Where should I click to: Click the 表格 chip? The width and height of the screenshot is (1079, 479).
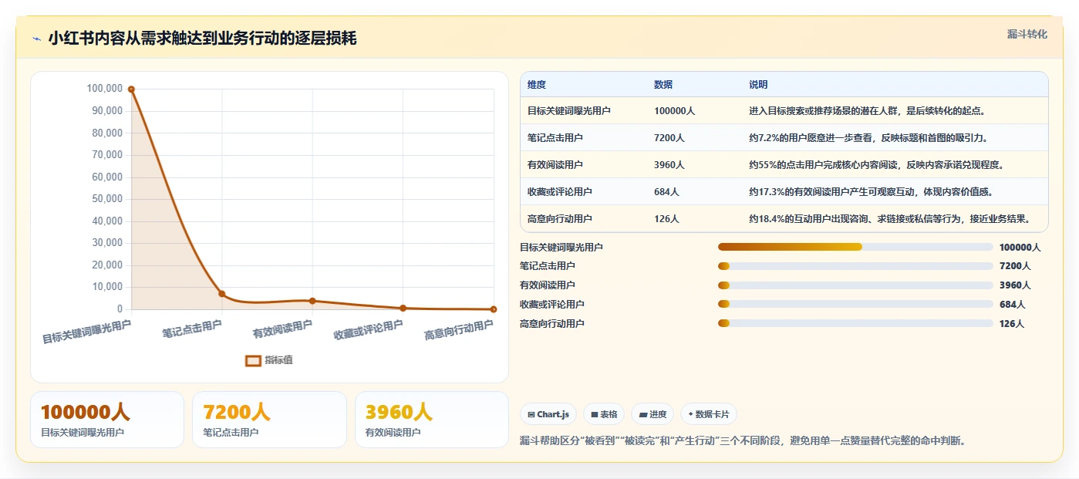[x=604, y=414]
